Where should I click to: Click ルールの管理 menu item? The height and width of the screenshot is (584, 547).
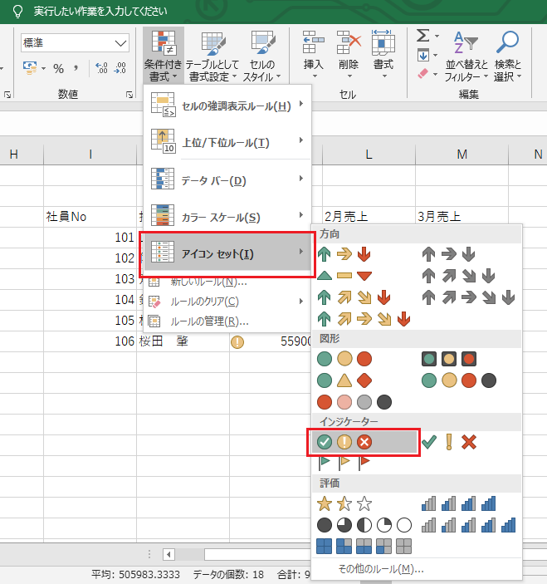(227, 321)
